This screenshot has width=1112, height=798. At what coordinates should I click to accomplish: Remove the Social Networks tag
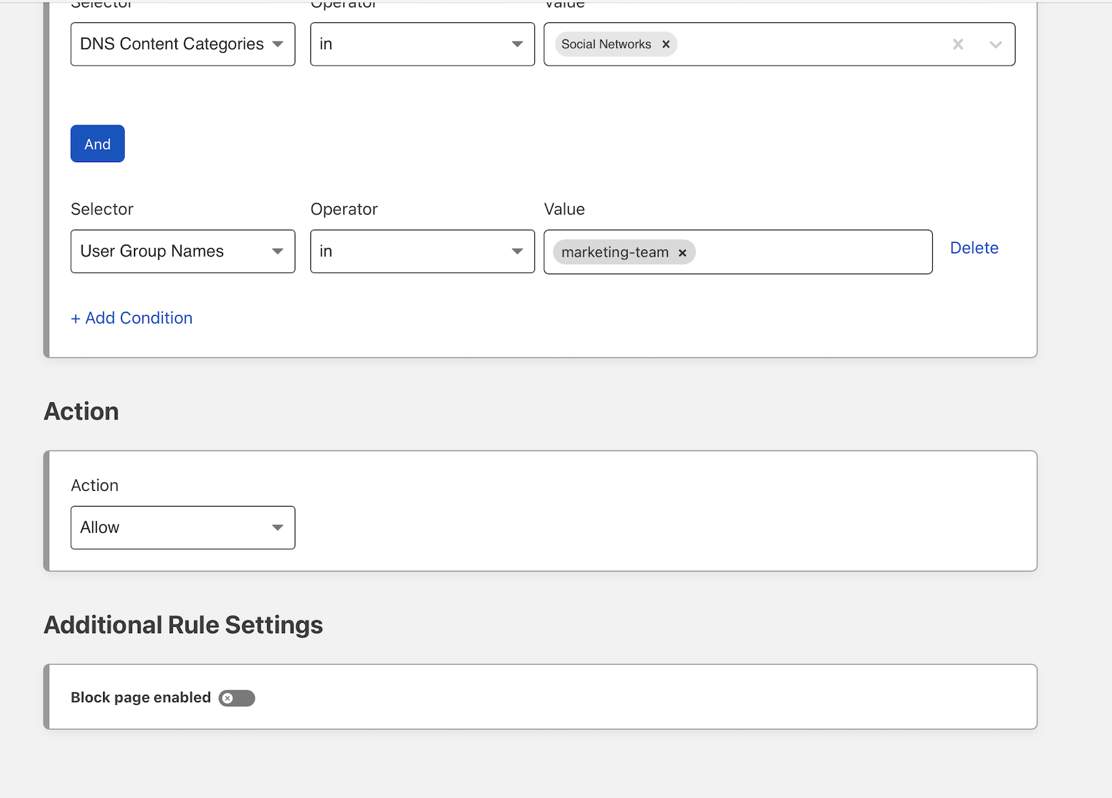pos(666,45)
